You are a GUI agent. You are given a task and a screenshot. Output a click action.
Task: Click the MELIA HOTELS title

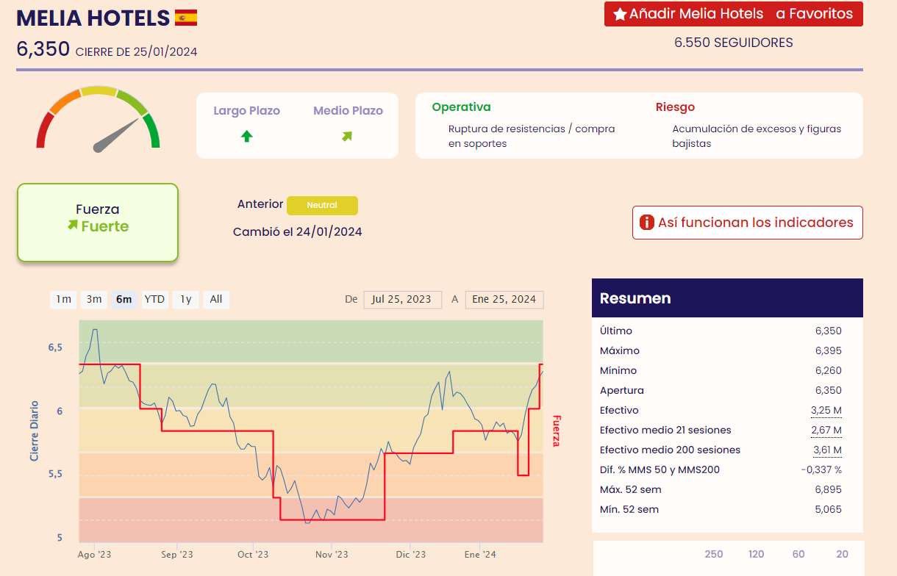(x=93, y=18)
